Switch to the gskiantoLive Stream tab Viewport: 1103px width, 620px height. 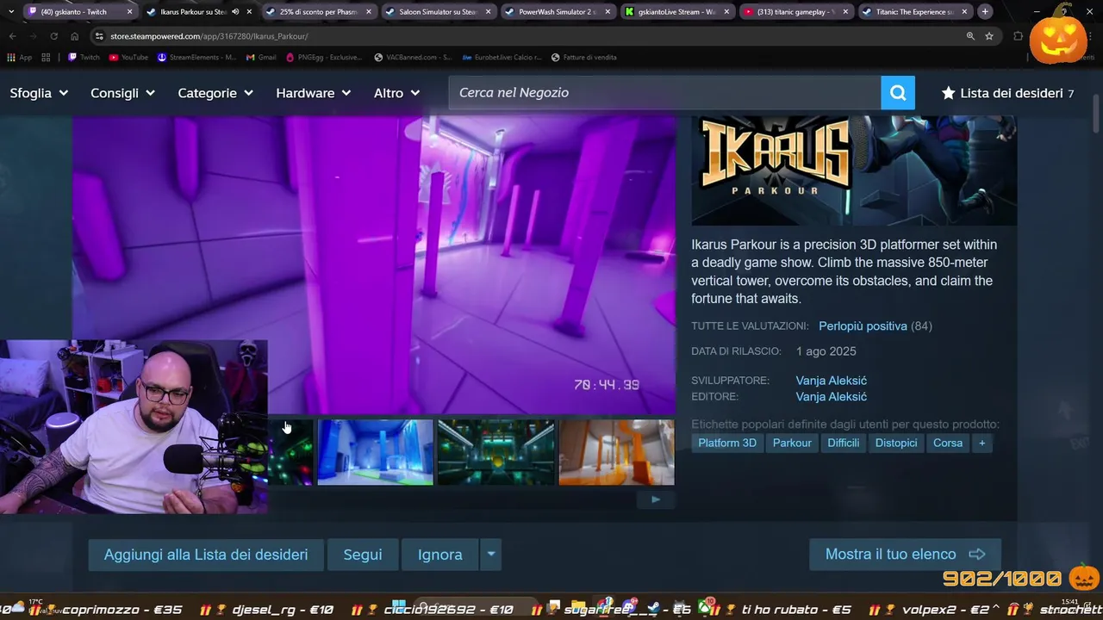click(675, 12)
